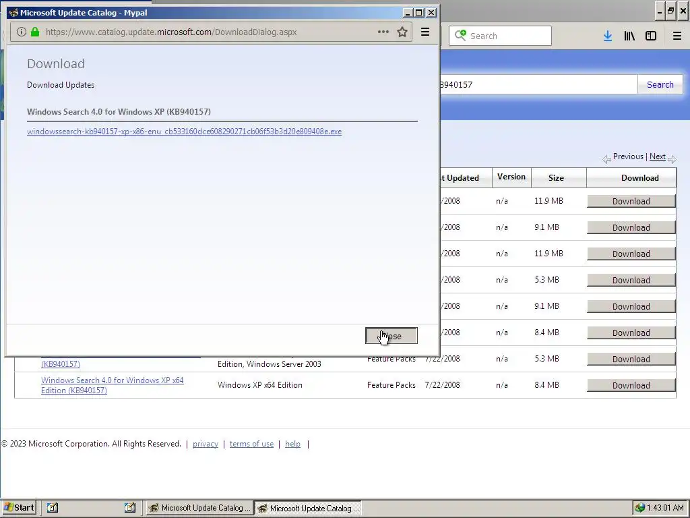Click the Previous page arrow icon
Image resolution: width=690 pixels, height=518 pixels.
pyautogui.click(x=607, y=159)
